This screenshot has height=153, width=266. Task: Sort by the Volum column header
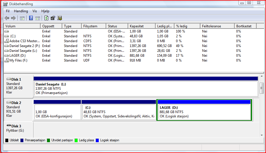point(22,26)
